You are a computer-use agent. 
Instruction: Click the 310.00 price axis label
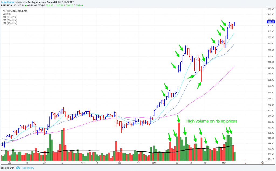click(x=271, y=31)
